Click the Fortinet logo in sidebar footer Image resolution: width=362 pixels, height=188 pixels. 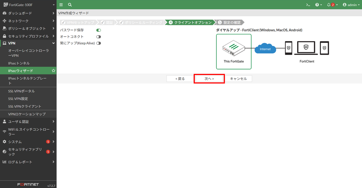point(28,184)
